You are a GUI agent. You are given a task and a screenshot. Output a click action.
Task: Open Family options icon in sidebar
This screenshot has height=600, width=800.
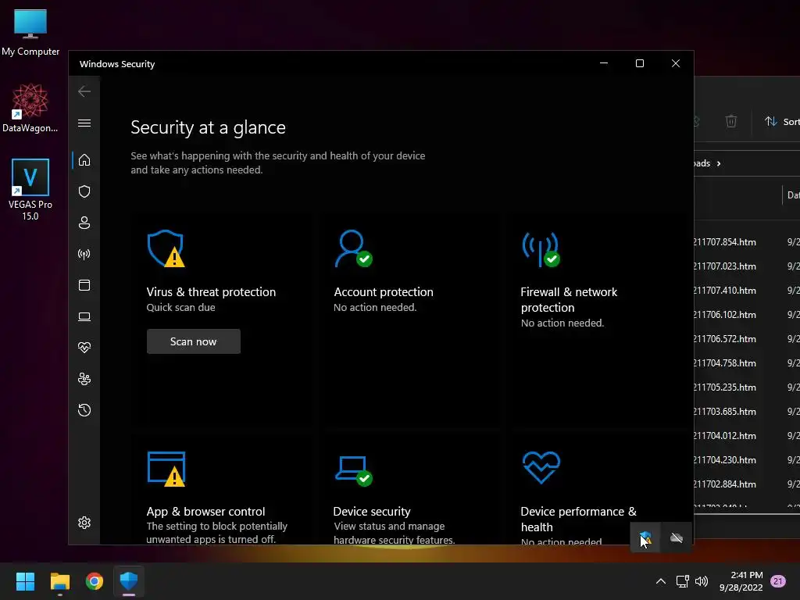pos(84,379)
